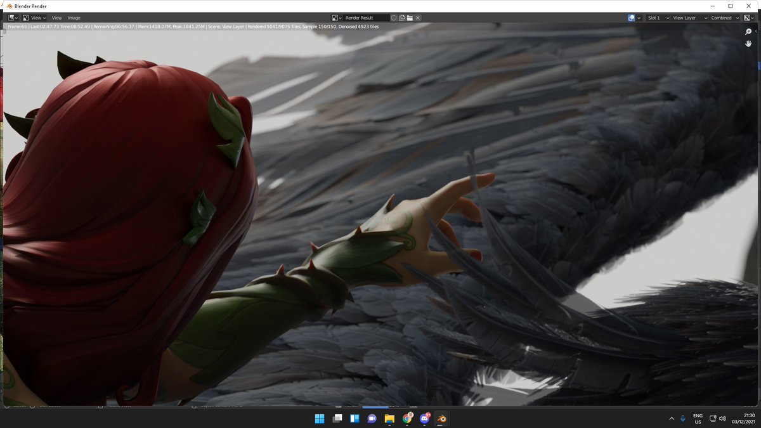
Task: Click the rendered image preview
Action: pos(380,216)
